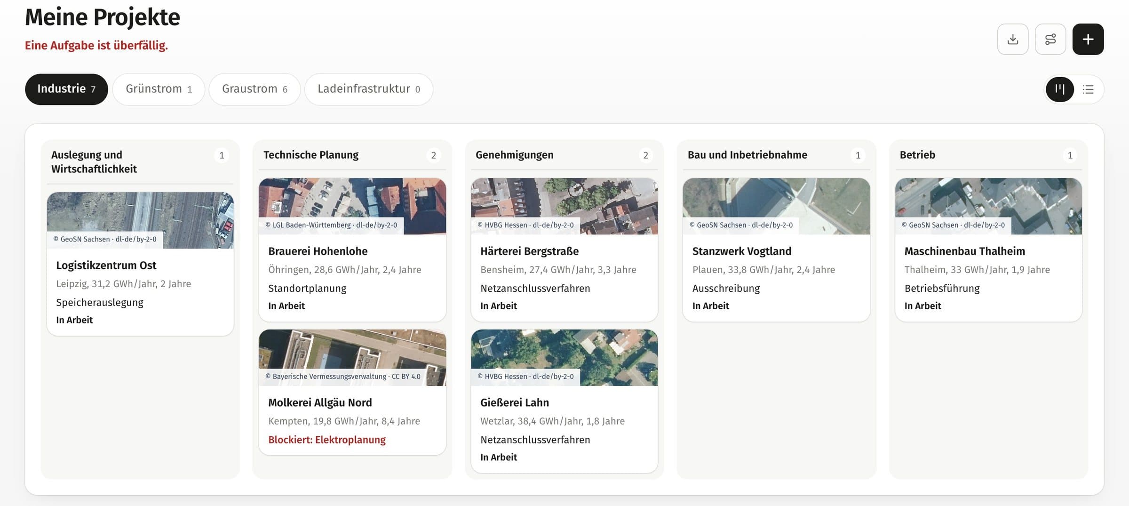The width and height of the screenshot is (1129, 506).
Task: Click the download icon button
Action: [1012, 39]
